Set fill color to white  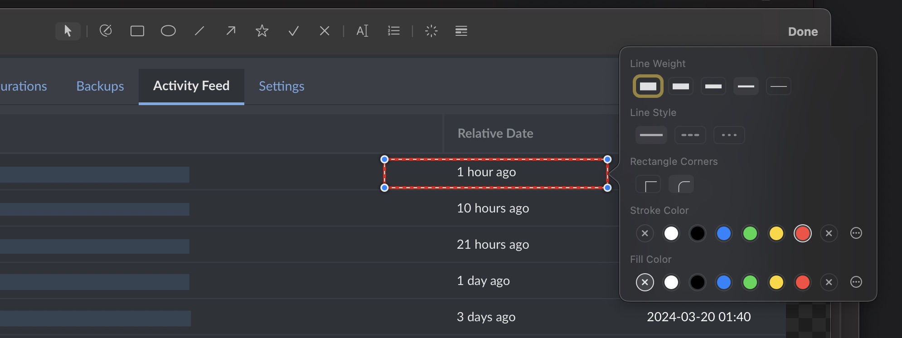coord(671,282)
